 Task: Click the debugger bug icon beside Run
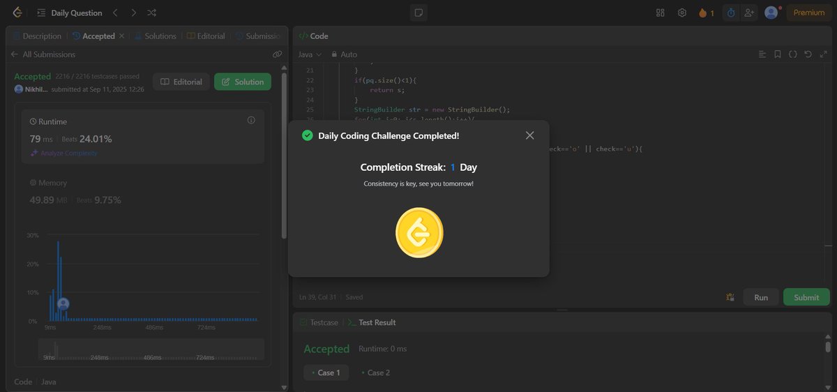point(730,297)
